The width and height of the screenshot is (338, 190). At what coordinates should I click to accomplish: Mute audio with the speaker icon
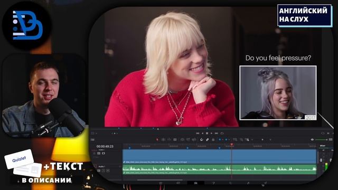pos(312,140)
